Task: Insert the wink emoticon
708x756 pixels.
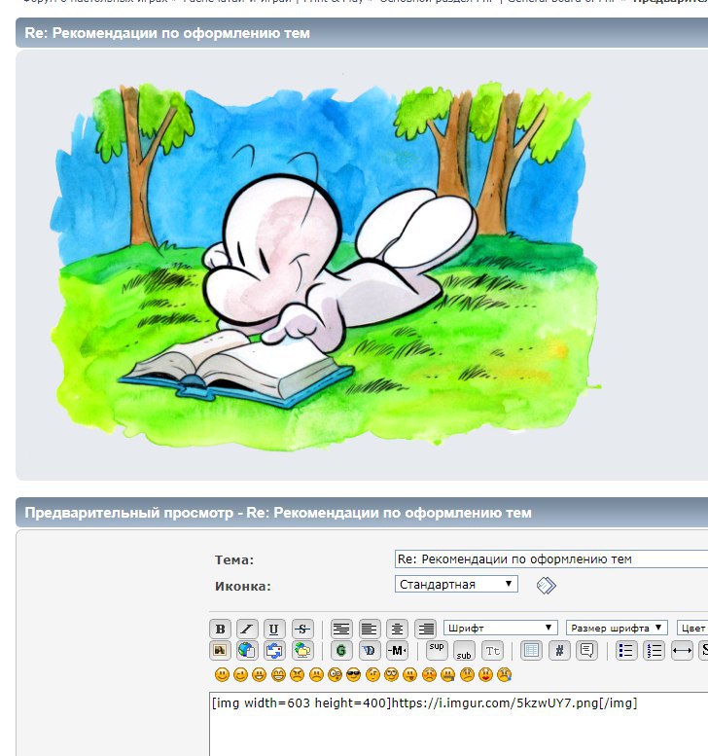Action: 240,674
